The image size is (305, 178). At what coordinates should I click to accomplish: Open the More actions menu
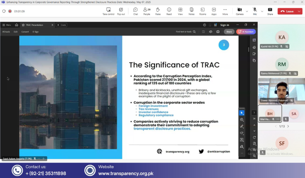coord(225,11)
